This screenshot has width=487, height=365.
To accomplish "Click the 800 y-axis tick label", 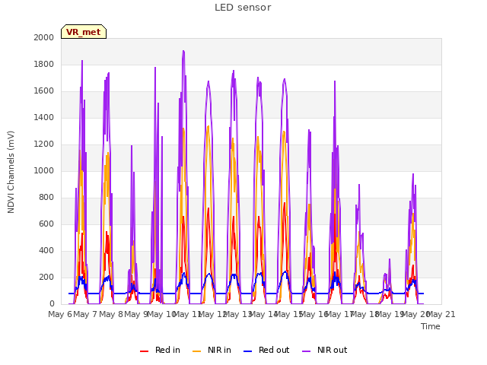I will [x=46, y=198].
